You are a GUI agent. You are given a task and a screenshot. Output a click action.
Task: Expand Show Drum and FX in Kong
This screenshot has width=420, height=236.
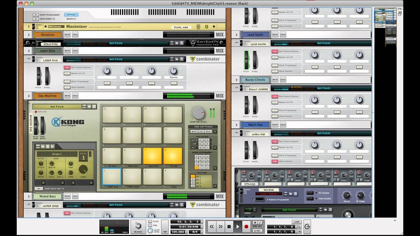[x=39, y=189]
